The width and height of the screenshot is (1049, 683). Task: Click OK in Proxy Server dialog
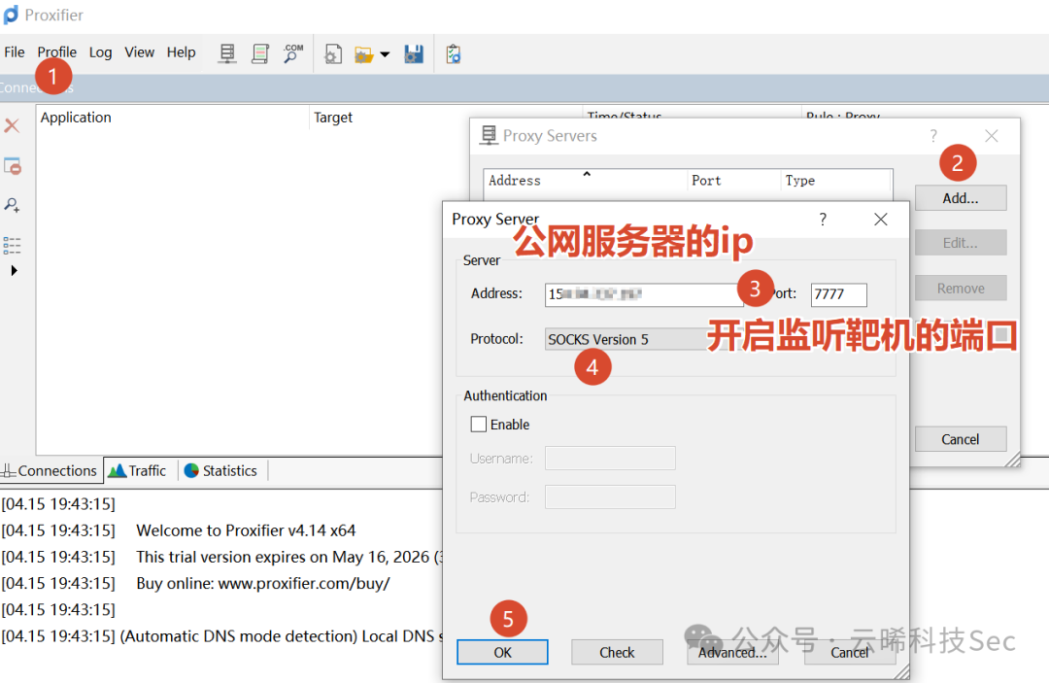(502, 652)
